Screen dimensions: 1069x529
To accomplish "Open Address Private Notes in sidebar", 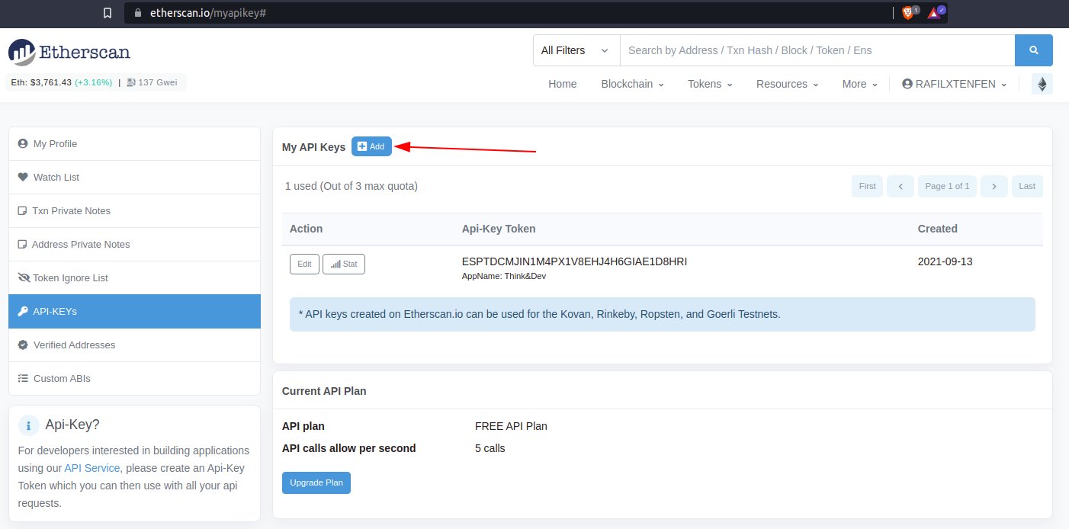I will (135, 245).
